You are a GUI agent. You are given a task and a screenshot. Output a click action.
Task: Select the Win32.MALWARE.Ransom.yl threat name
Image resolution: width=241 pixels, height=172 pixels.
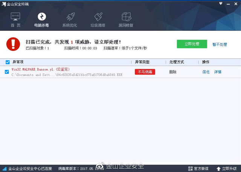[41, 69]
